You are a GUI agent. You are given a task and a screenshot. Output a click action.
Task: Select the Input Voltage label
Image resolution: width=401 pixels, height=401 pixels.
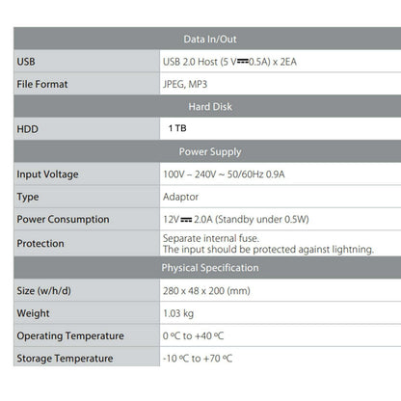[47, 174]
